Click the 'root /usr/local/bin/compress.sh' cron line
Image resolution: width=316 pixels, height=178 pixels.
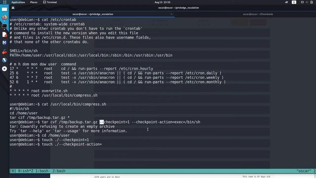click(54, 95)
